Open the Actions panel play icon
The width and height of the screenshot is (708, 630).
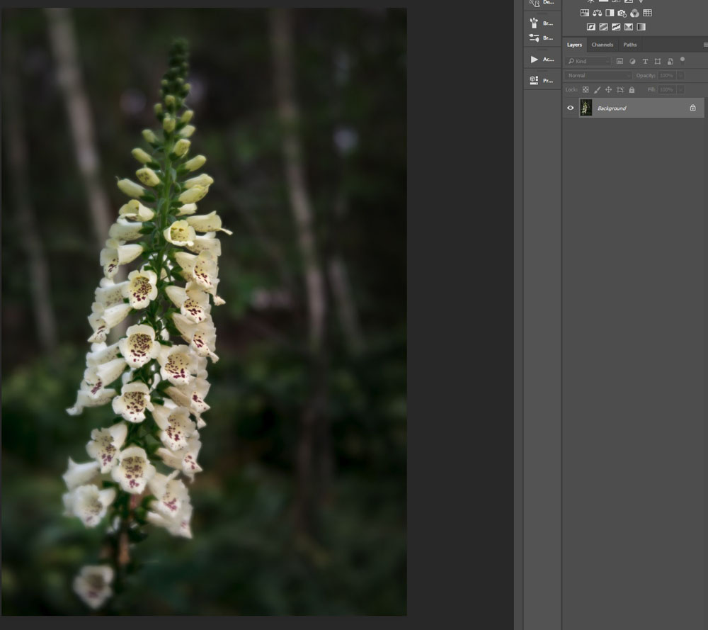click(535, 60)
